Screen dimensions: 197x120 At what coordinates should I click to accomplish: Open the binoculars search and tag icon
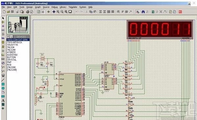click(x=143, y=12)
